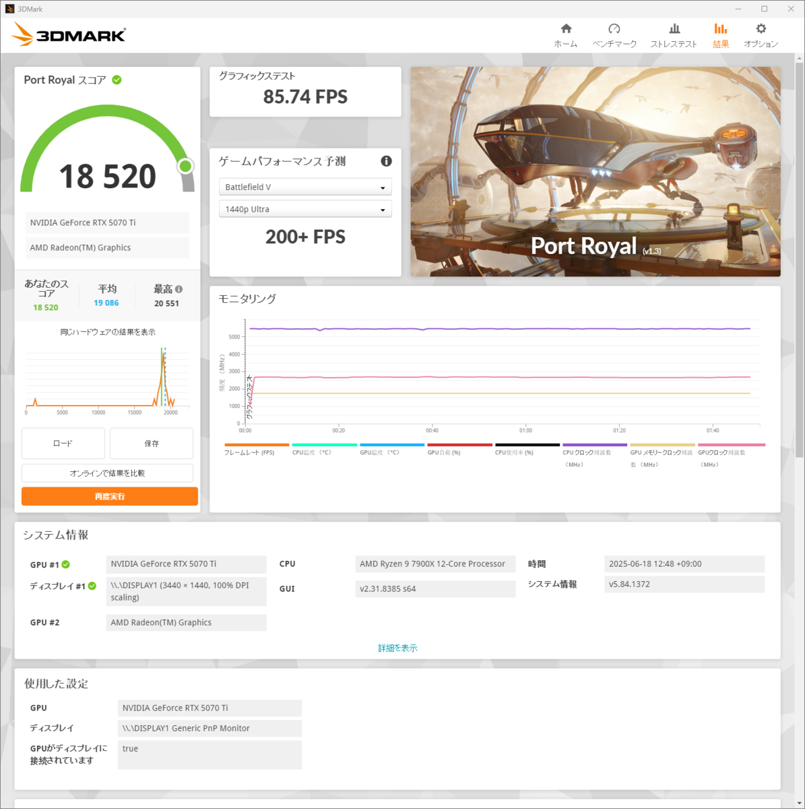Click the ロード button
This screenshot has width=805, height=809.
[x=63, y=444]
